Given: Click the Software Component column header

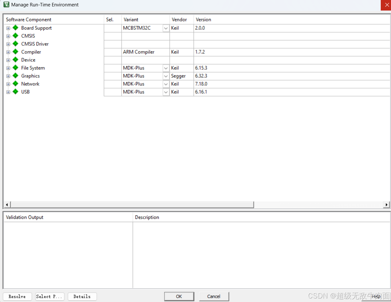Looking at the screenshot, I should [x=54, y=19].
